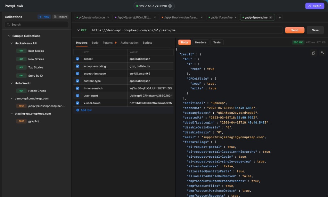Viewport: 328px width, 197px height.
Task: Uncheck the accept header checkbox
Action: 78,59
